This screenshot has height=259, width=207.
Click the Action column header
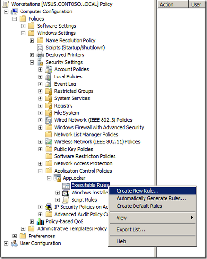[x=173, y=4]
